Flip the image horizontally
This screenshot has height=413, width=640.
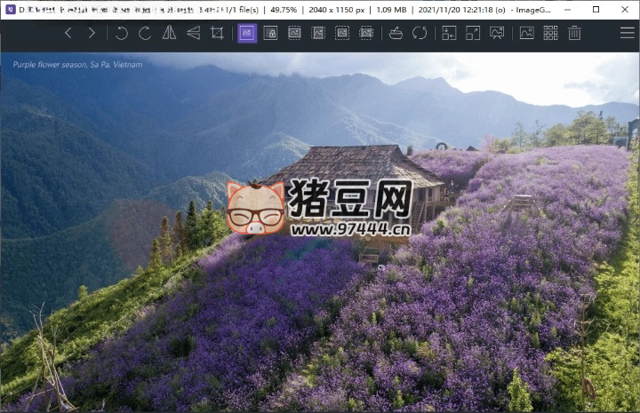point(169,33)
